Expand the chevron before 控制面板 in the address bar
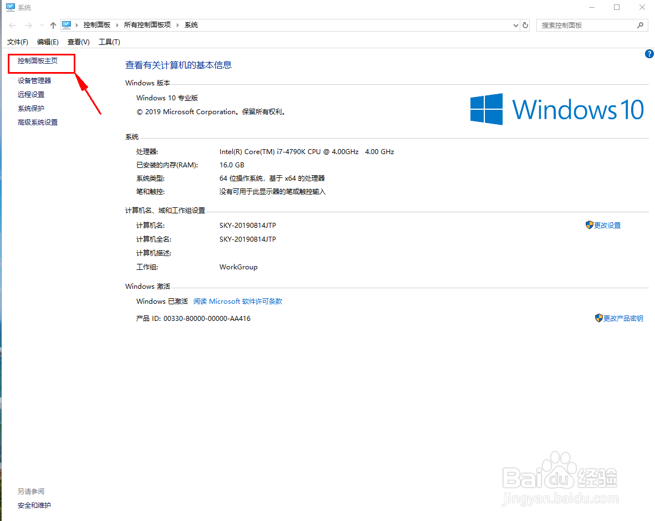The height and width of the screenshot is (521, 655). [77, 25]
